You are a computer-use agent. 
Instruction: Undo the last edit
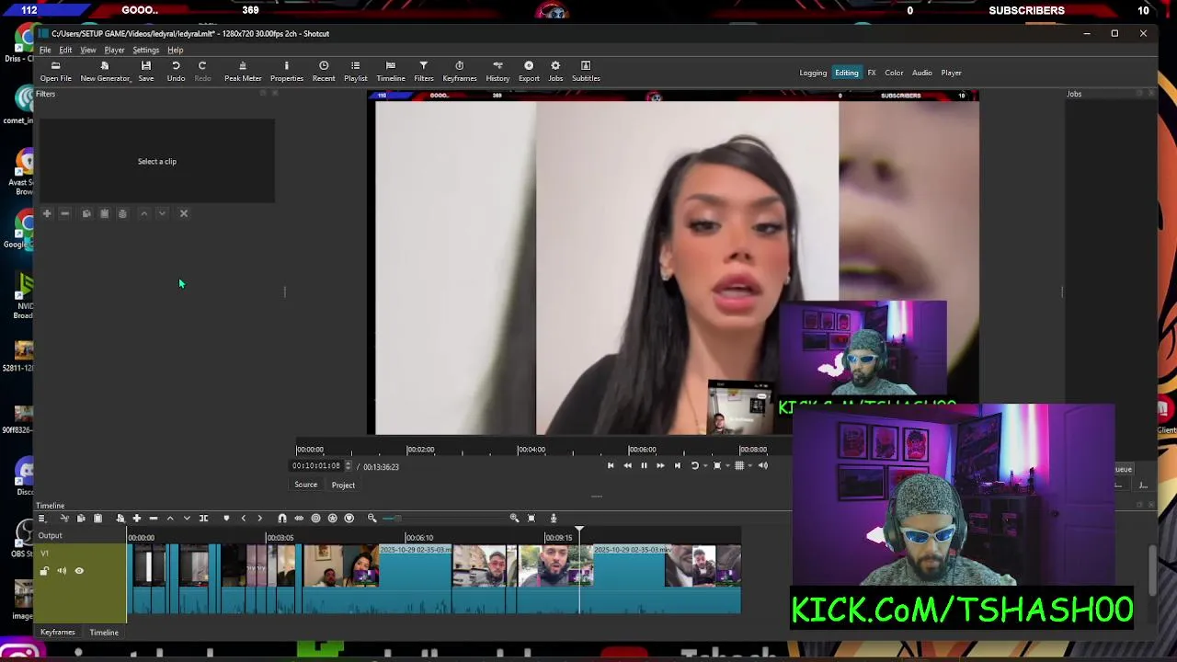coord(176,71)
